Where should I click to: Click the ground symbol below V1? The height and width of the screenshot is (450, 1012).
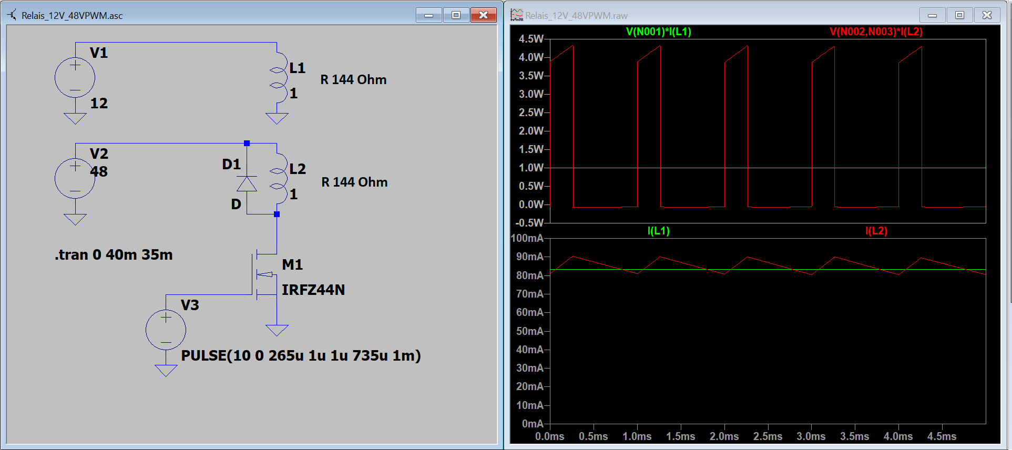[x=75, y=119]
